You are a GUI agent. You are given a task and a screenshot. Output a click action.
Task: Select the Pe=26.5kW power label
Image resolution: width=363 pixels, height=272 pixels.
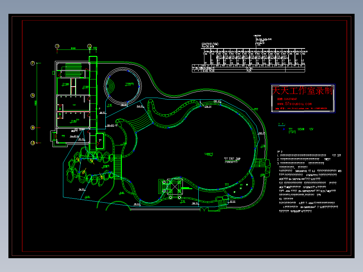coord(208,46)
